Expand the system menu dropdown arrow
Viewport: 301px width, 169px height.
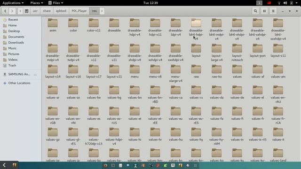pyautogui.click(x=297, y=3)
